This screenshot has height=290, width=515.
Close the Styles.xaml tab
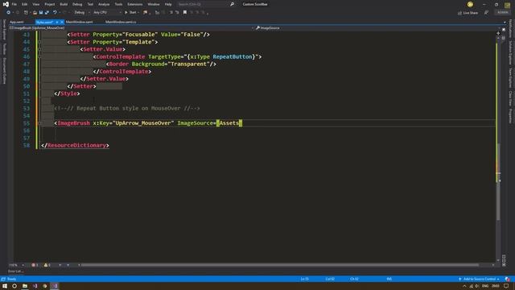[62, 22]
